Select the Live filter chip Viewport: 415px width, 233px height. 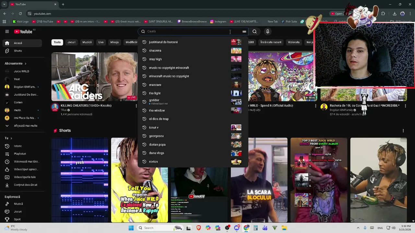click(101, 42)
